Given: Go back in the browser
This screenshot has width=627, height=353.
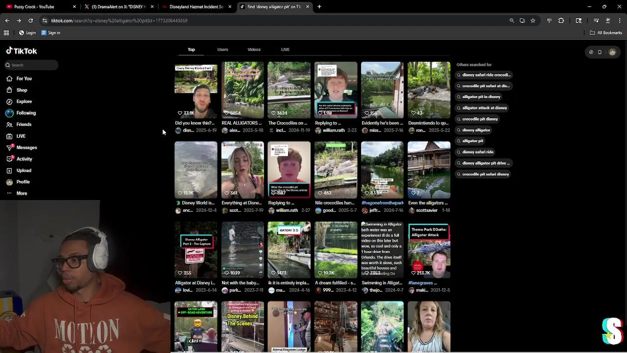Looking at the screenshot, I should tap(7, 21).
